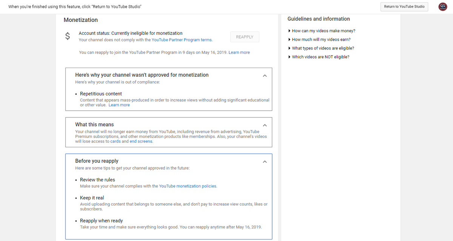Open the cards link
This screenshot has width=453, height=241.
click(x=116, y=141)
